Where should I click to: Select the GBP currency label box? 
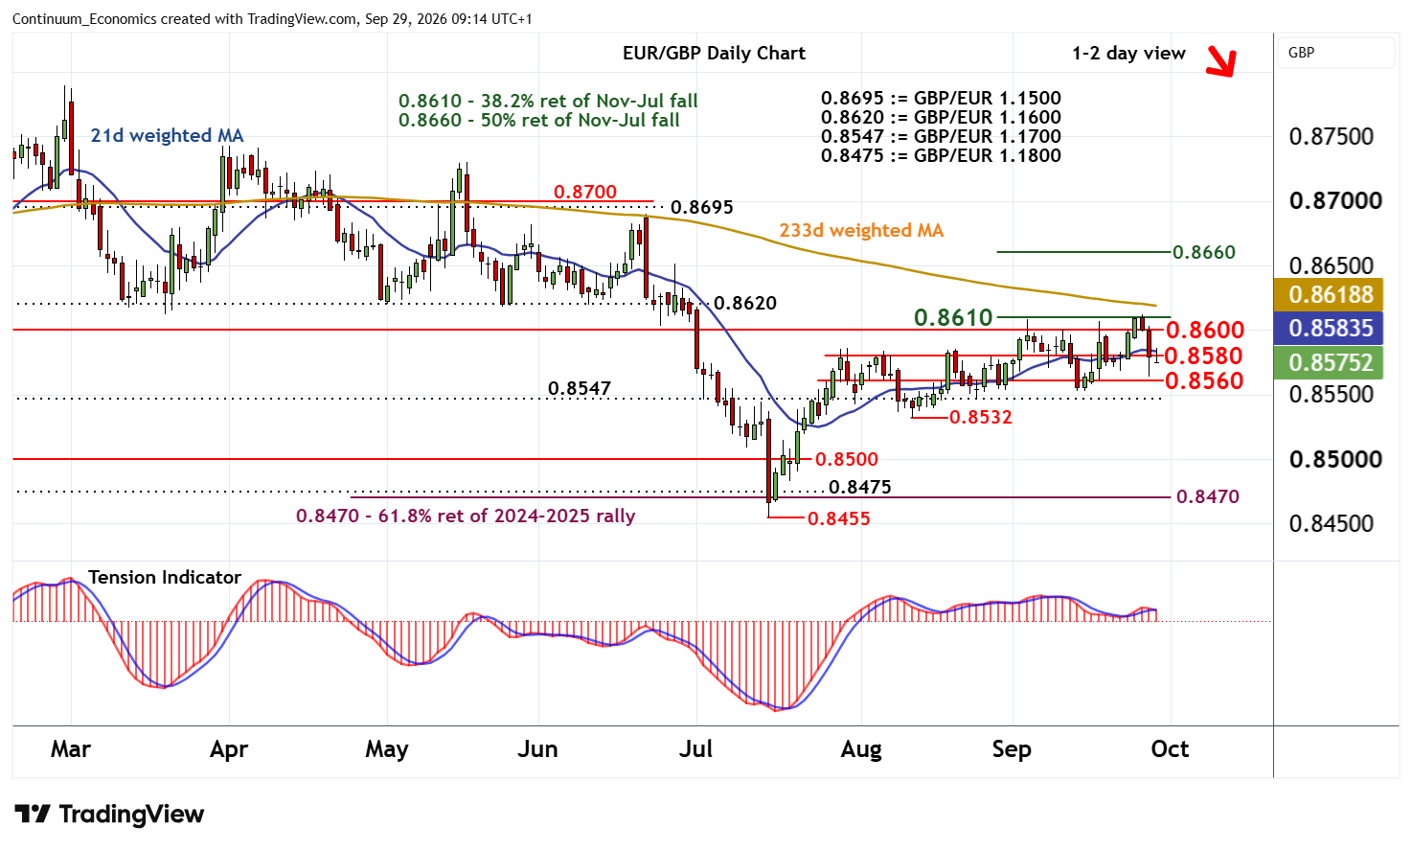pos(1336,53)
